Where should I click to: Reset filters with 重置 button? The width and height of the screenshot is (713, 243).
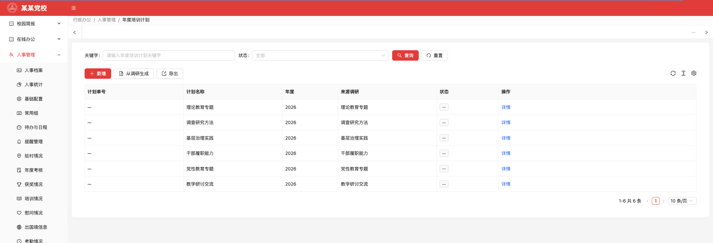(434, 55)
